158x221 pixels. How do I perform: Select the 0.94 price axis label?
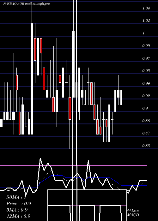[146, 83]
